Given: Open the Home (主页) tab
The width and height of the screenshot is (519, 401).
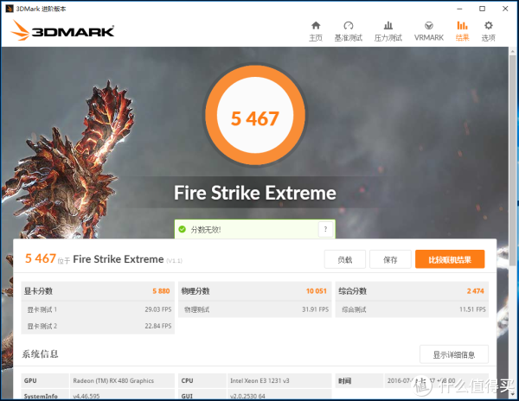Looking at the screenshot, I should tap(316, 31).
